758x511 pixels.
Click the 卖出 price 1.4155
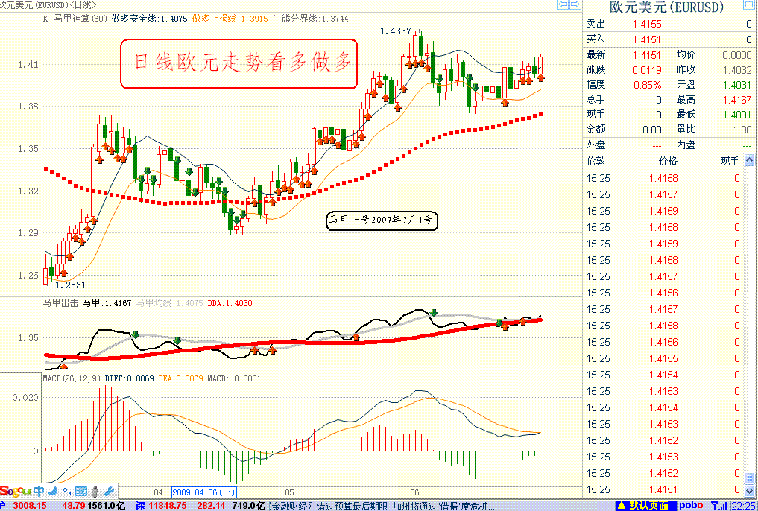pyautogui.click(x=647, y=24)
